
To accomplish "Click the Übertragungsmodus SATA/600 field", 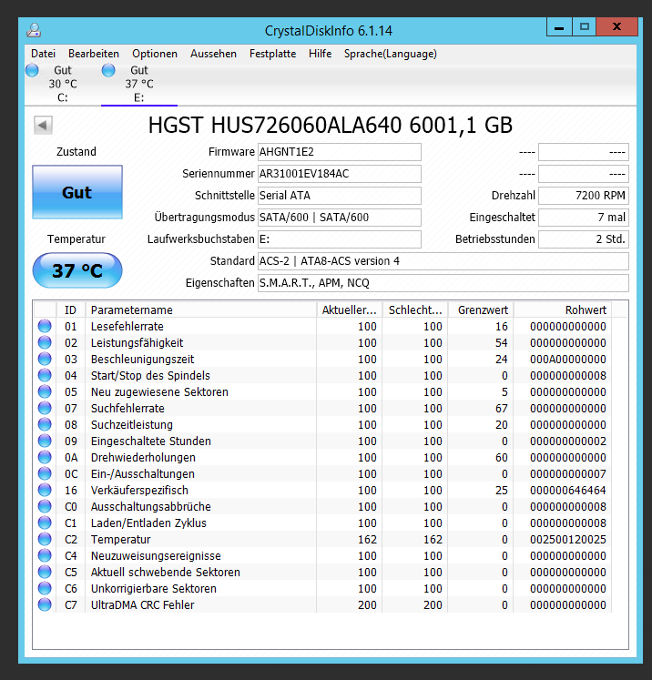I will tap(340, 218).
